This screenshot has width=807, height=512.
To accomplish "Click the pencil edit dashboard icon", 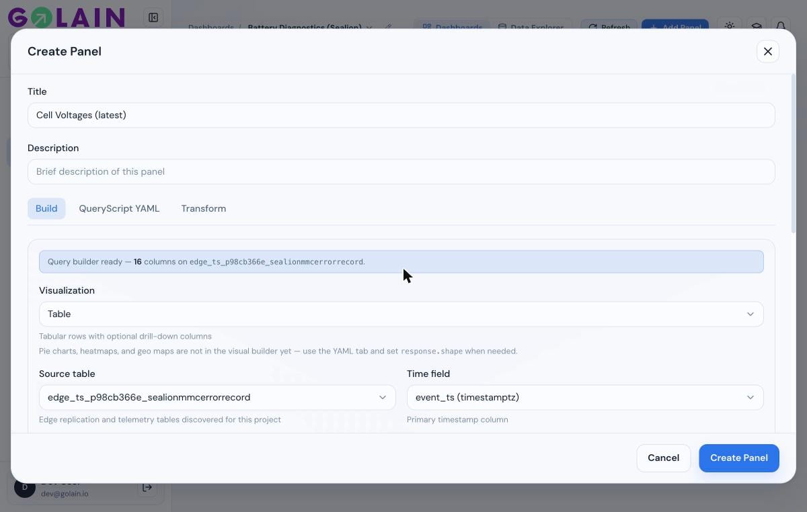I will pyautogui.click(x=387, y=28).
